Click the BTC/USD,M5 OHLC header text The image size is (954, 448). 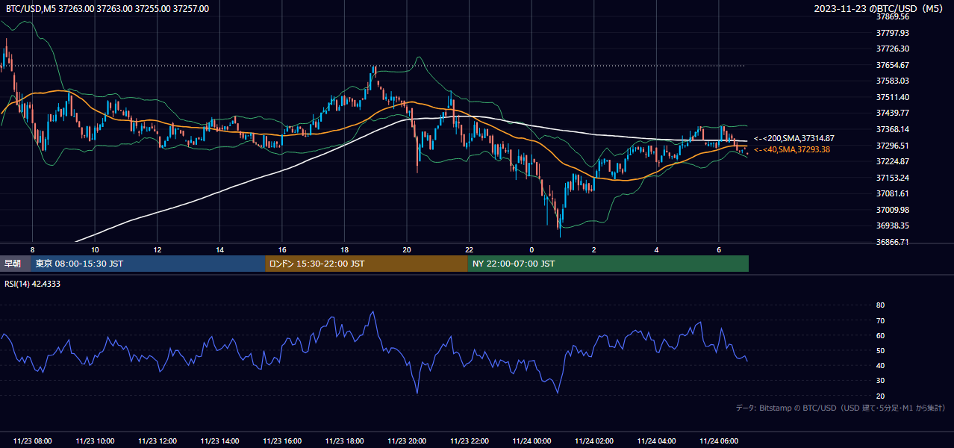click(107, 8)
